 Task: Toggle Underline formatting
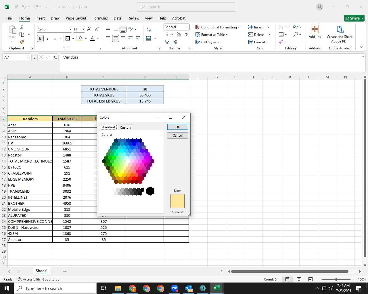coord(55,38)
